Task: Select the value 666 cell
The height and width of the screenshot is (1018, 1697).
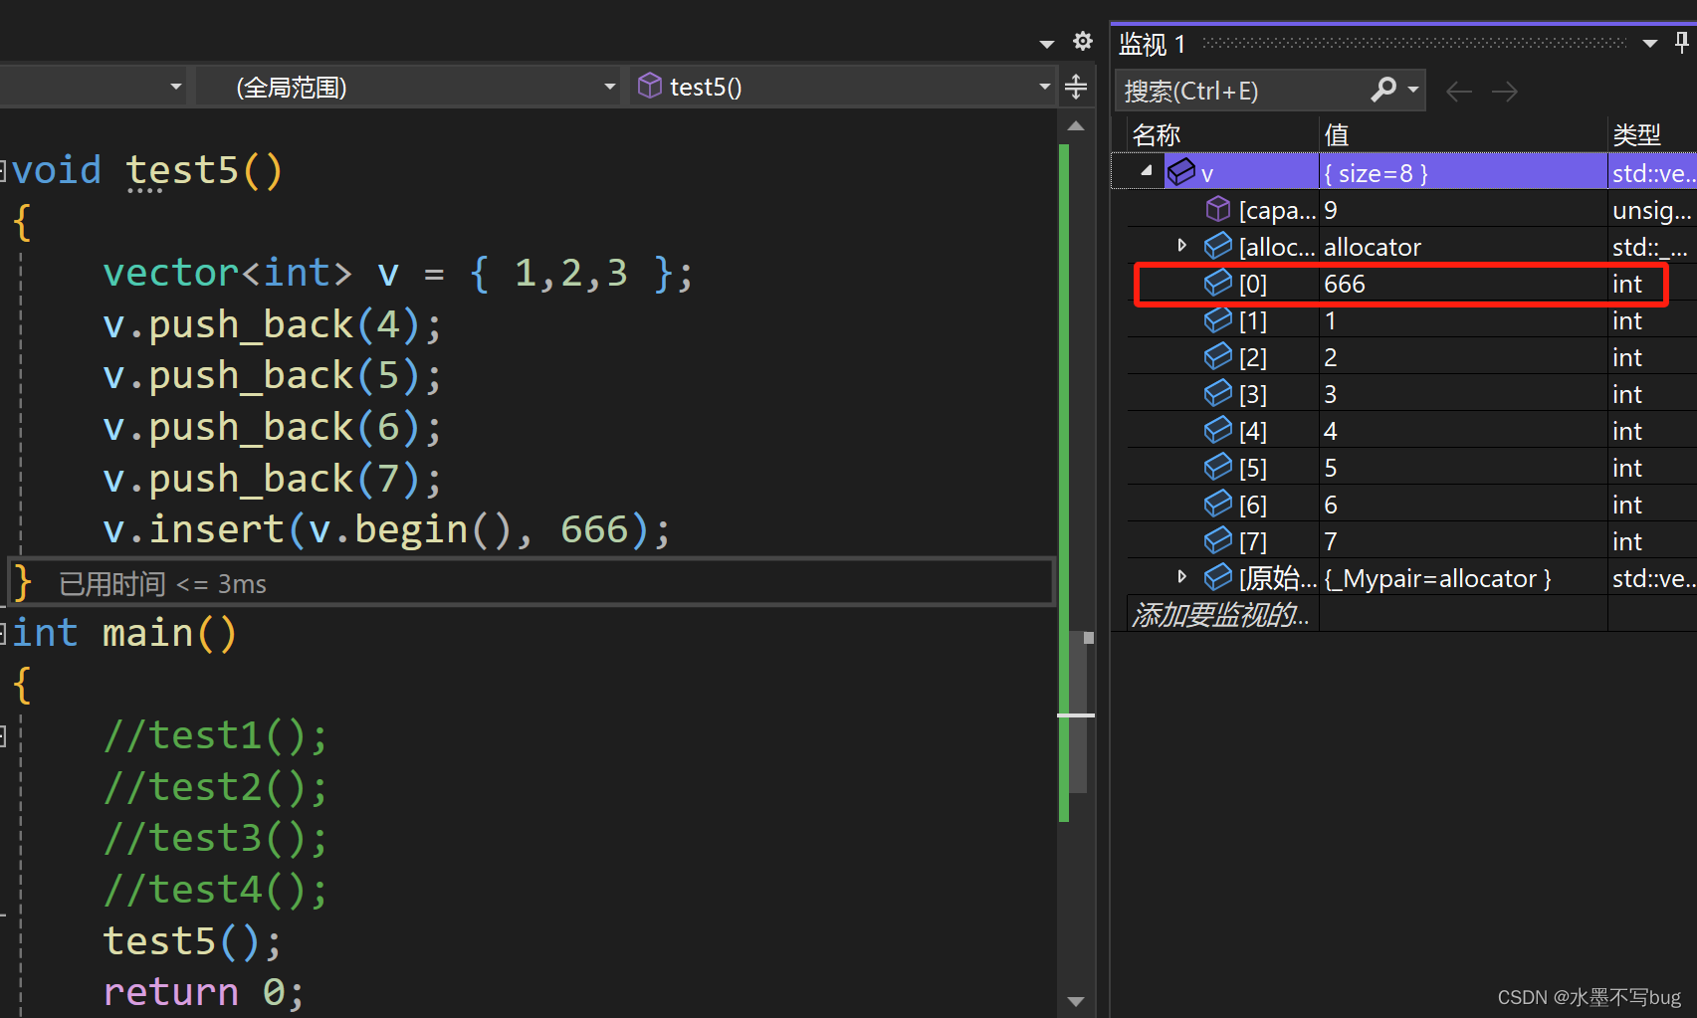Action: point(1463,284)
